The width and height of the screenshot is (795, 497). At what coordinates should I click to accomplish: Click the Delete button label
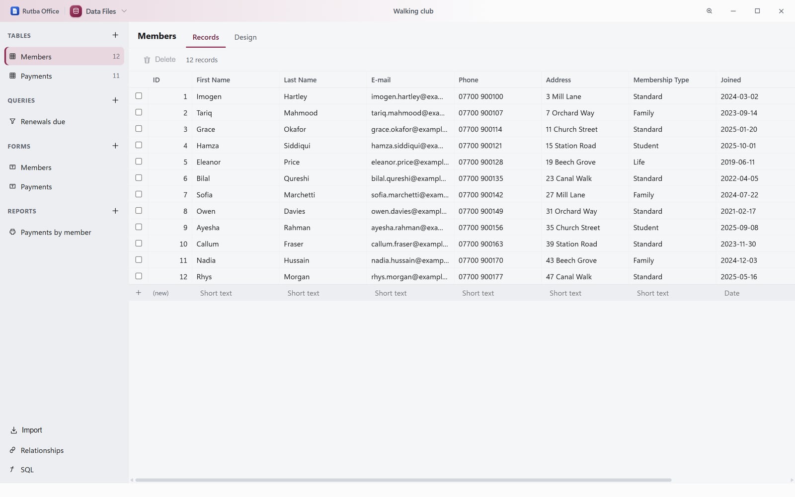165,60
